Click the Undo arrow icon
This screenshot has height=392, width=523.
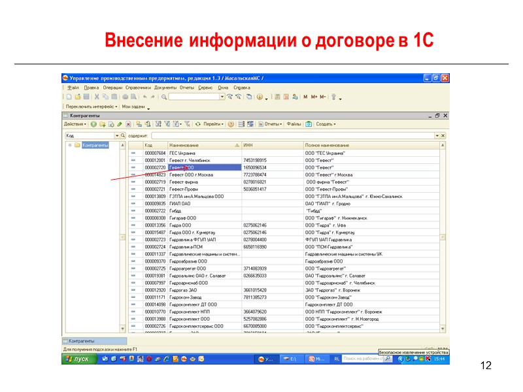(144, 97)
